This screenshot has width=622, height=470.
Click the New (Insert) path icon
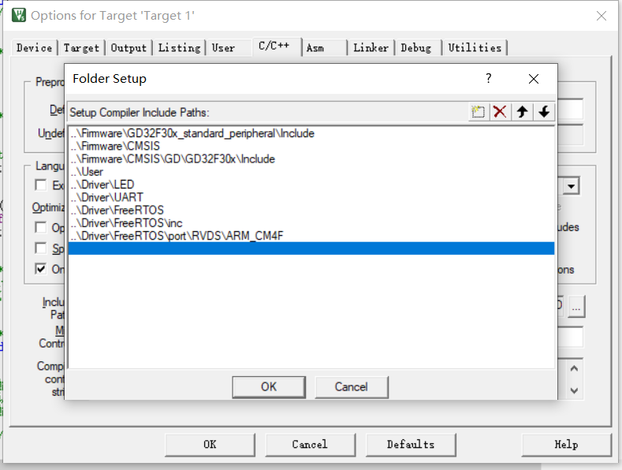[478, 112]
